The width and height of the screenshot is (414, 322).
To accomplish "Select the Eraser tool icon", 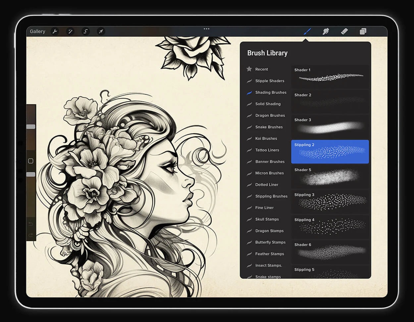I will coord(344,31).
